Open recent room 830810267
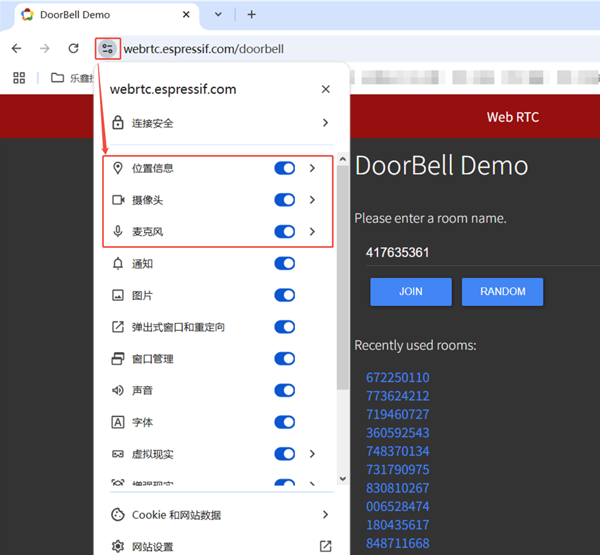 [x=398, y=488]
